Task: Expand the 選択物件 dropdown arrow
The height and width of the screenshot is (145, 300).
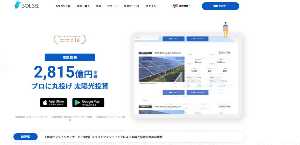Action: click(x=190, y=6)
